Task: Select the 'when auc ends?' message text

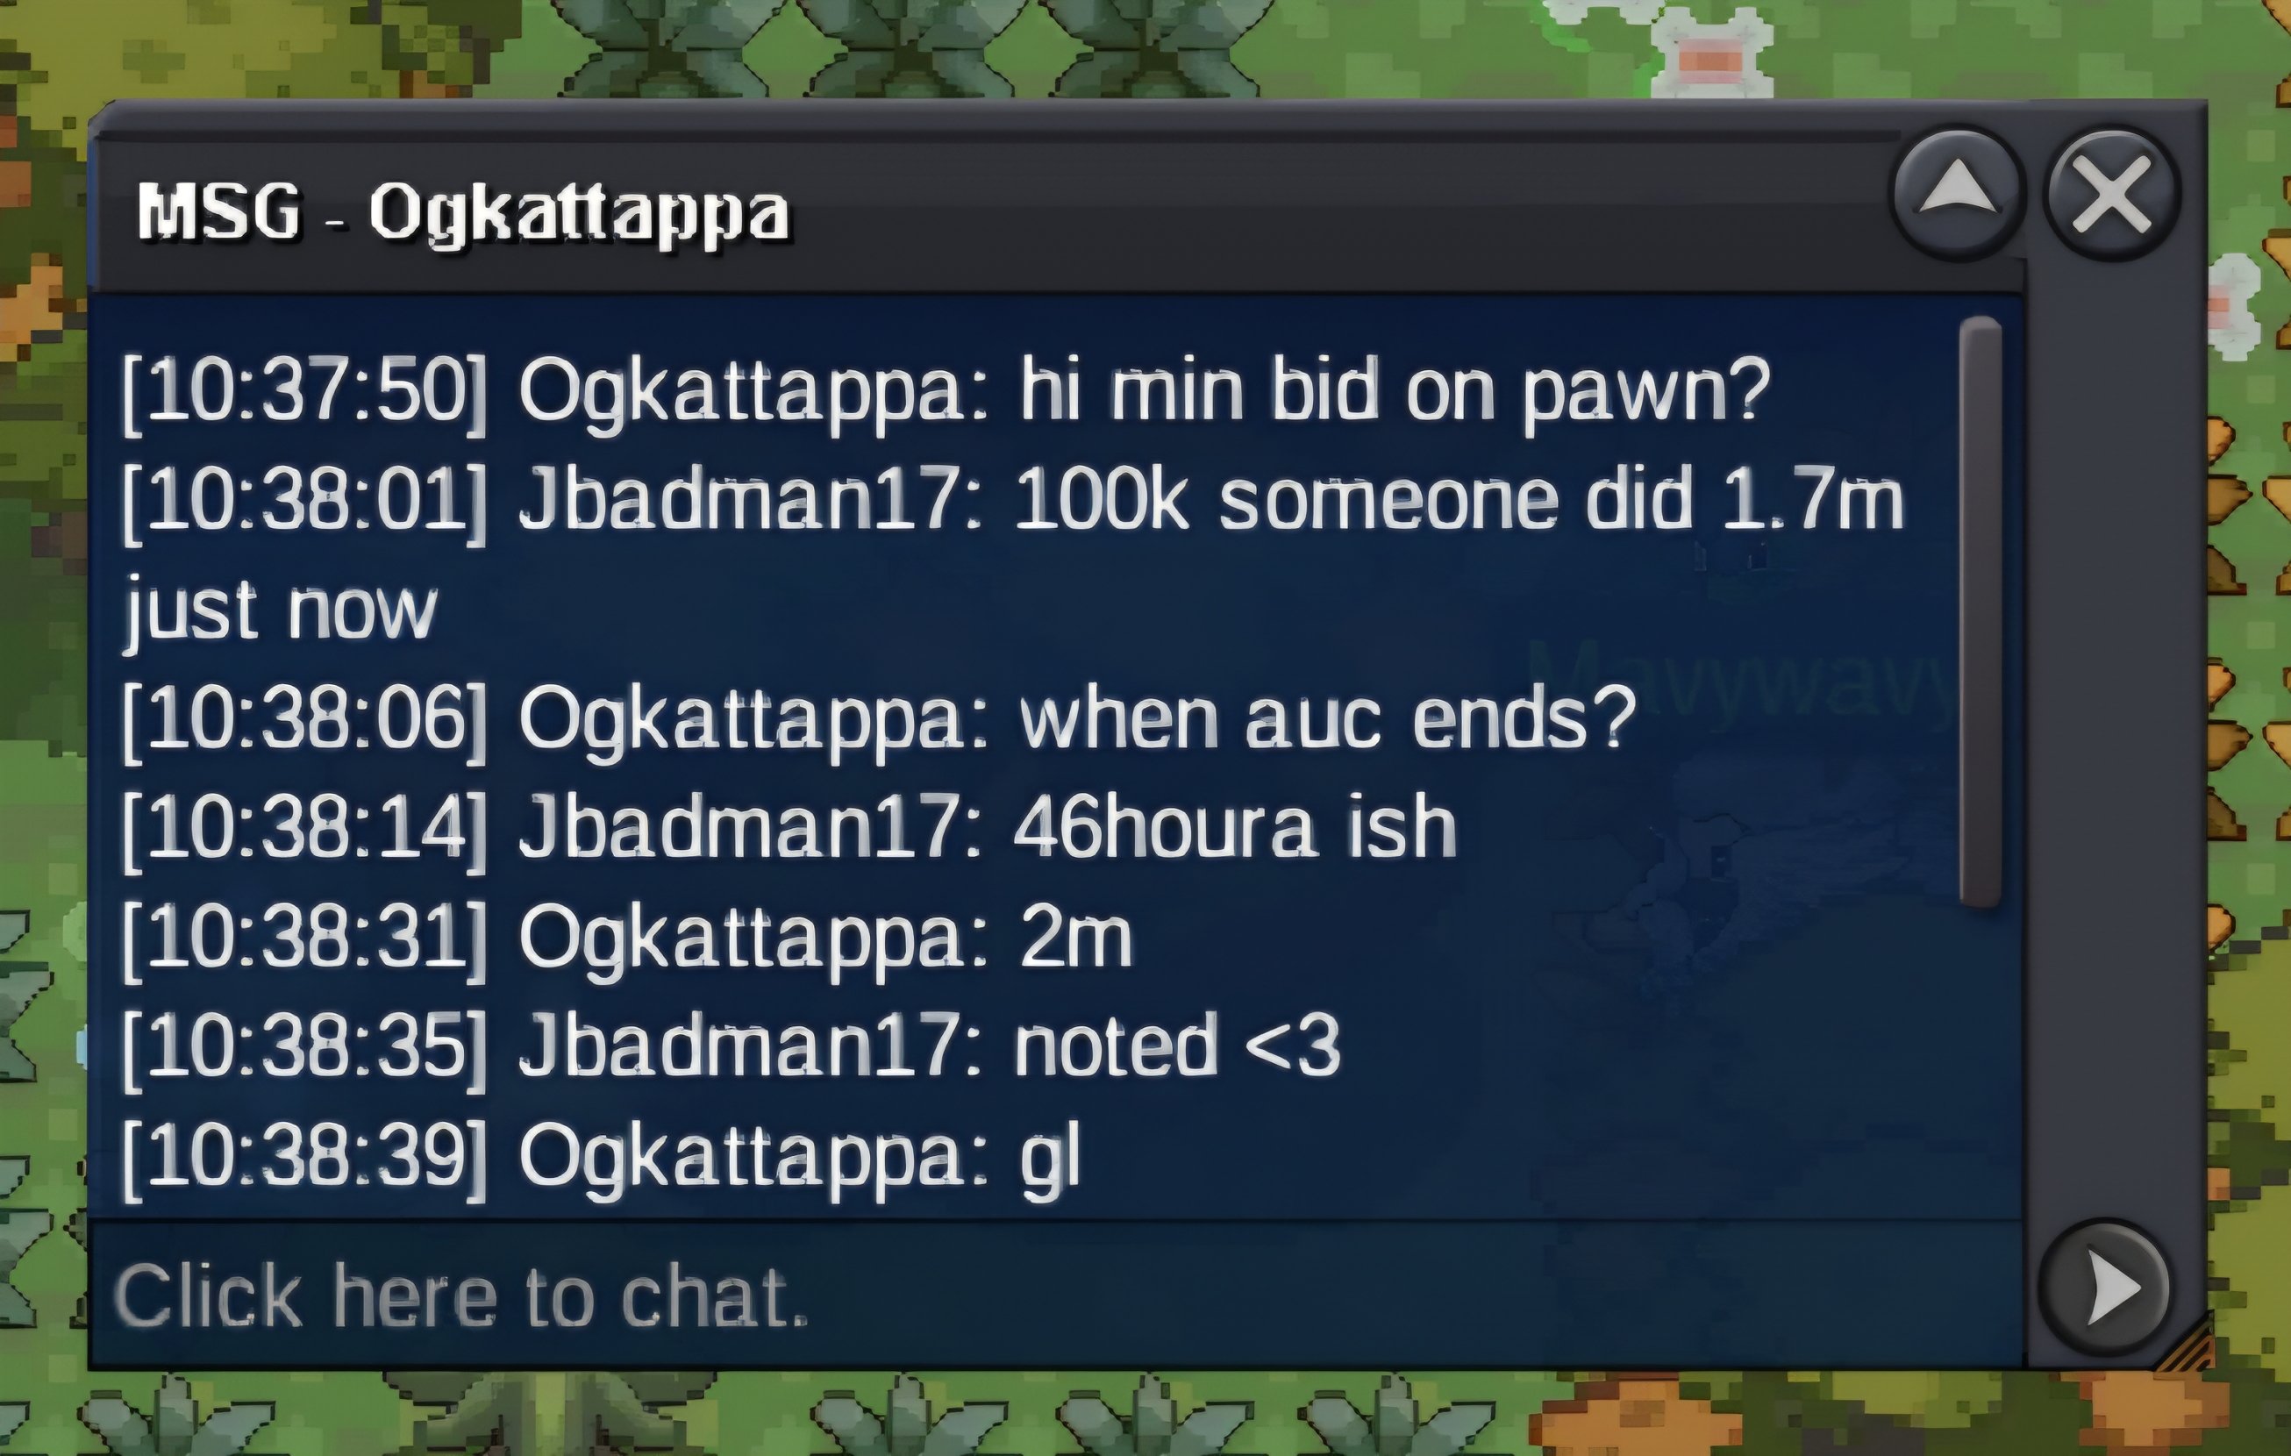Action: click(1327, 720)
